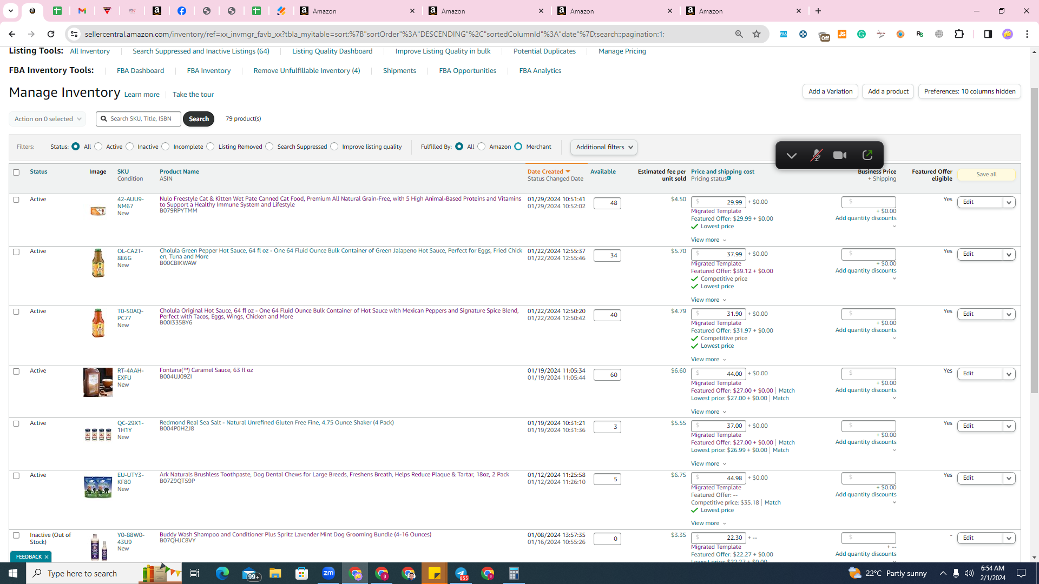Toggle the browser side panel icon
The width and height of the screenshot is (1039, 584).
click(x=988, y=34)
